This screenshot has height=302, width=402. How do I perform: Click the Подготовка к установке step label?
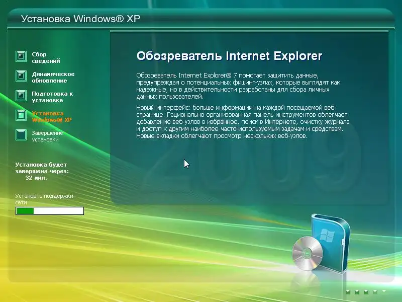pos(52,97)
